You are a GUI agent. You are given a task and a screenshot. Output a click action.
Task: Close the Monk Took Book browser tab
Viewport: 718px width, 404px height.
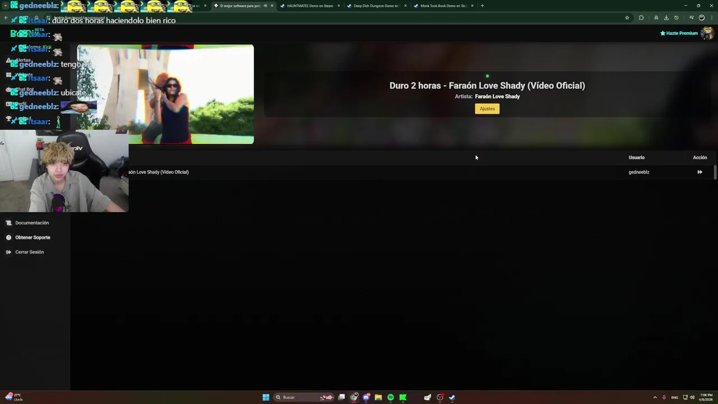472,6
